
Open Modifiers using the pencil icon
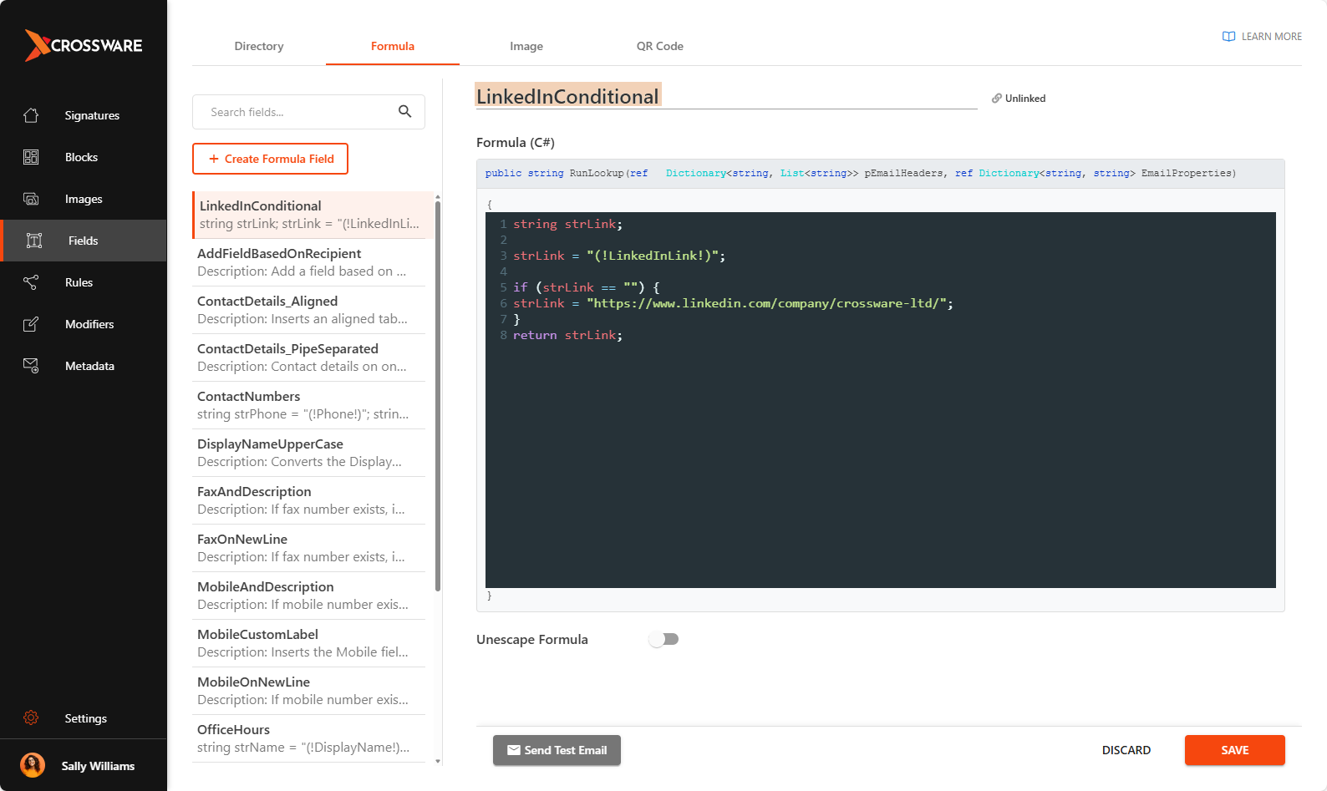coord(31,324)
